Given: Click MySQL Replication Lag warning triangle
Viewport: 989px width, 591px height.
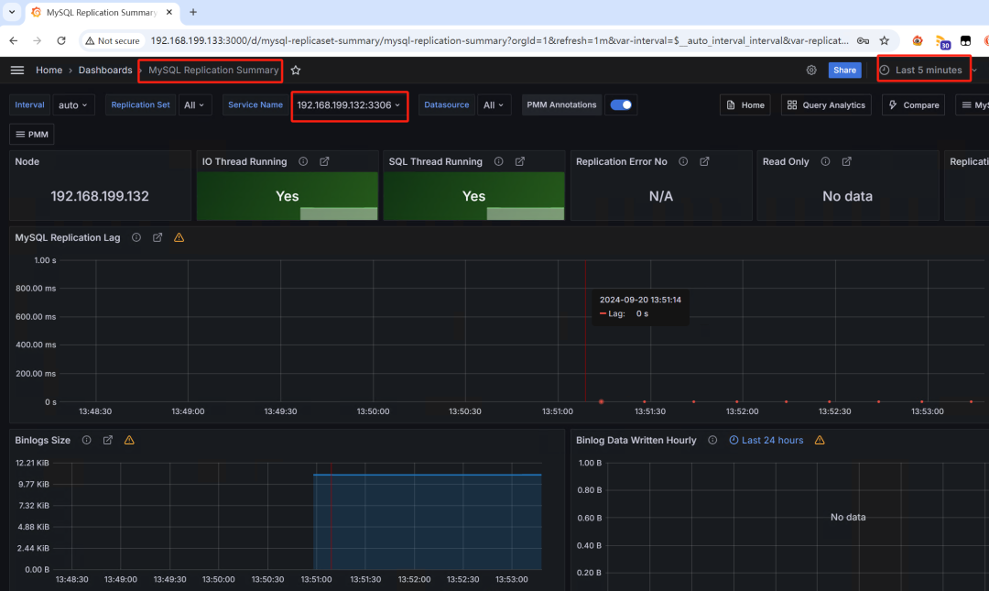Looking at the screenshot, I should click(179, 237).
